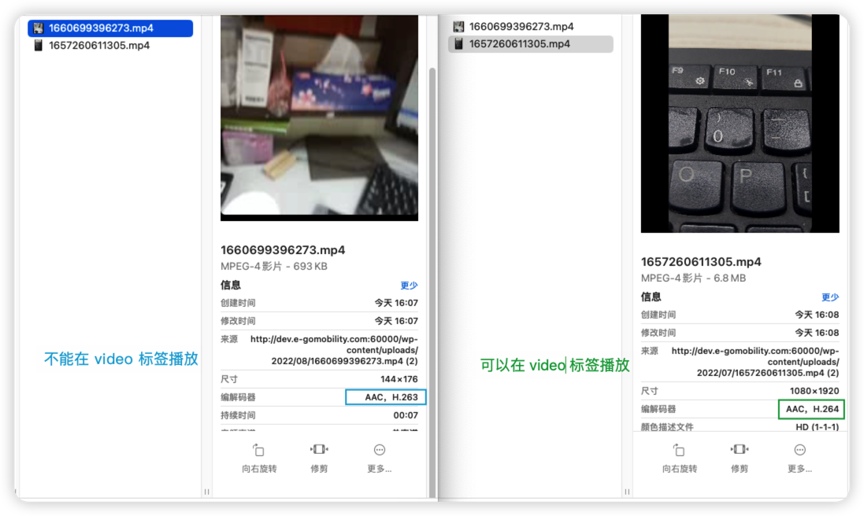Screen dimensions: 864x516
Task: Click 今天 16:07 modification time value
Action: click(x=396, y=321)
